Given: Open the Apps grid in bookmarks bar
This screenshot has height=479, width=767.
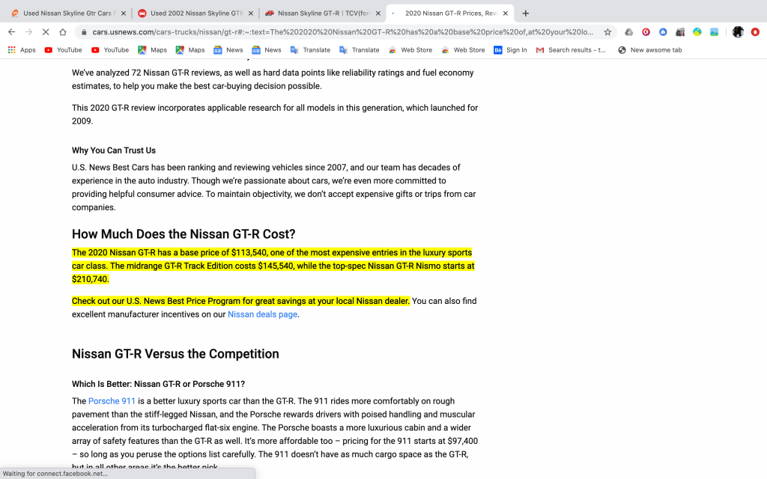Looking at the screenshot, I should point(22,50).
